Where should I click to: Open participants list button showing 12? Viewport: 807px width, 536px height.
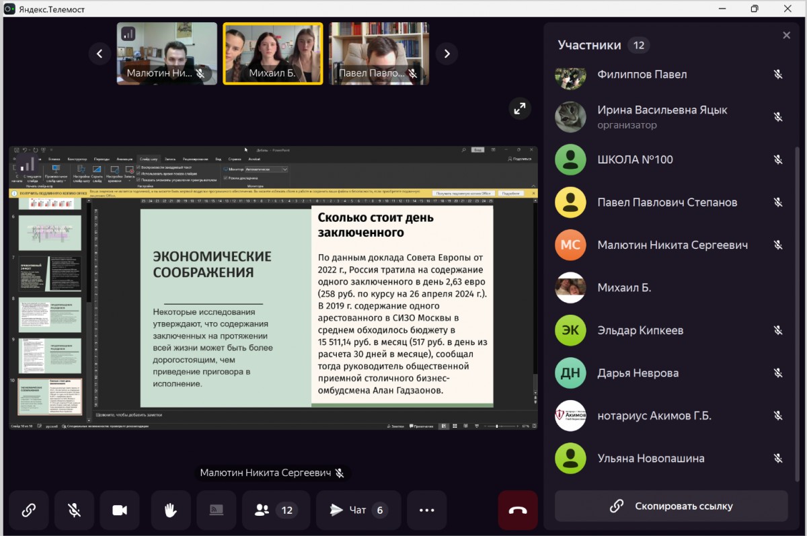[x=276, y=510]
